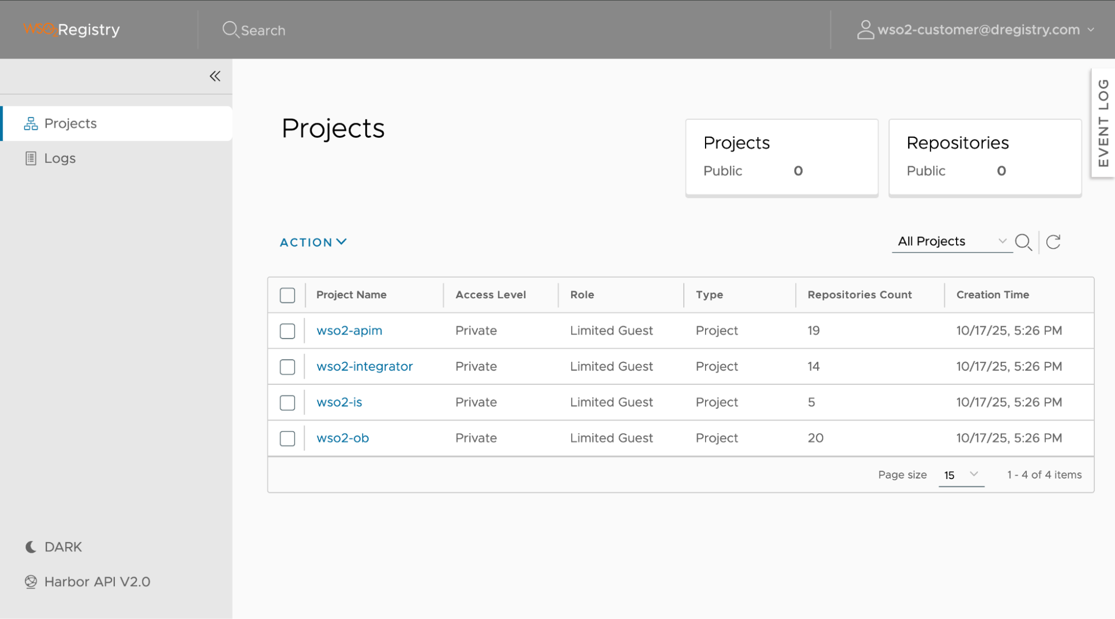Open the Logs section from the sidebar
Viewport: 1115px width, 619px height.
[59, 158]
